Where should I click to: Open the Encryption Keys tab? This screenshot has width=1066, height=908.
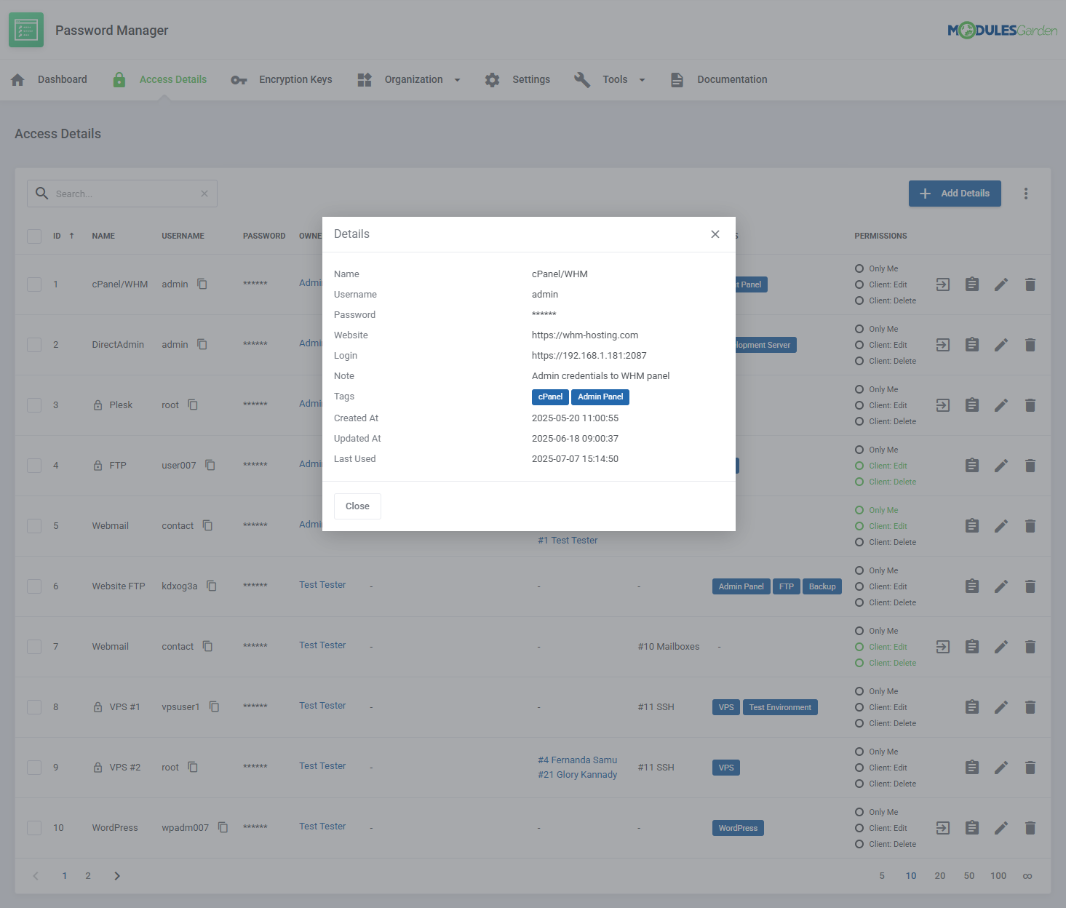282,80
